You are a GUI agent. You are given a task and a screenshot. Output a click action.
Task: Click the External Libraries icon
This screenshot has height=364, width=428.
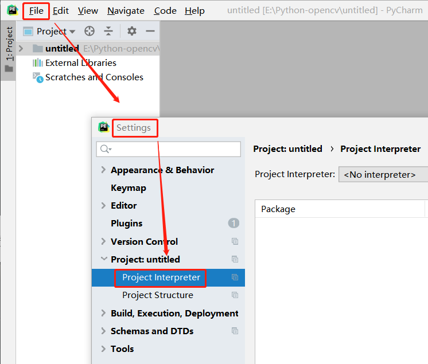[x=38, y=63]
